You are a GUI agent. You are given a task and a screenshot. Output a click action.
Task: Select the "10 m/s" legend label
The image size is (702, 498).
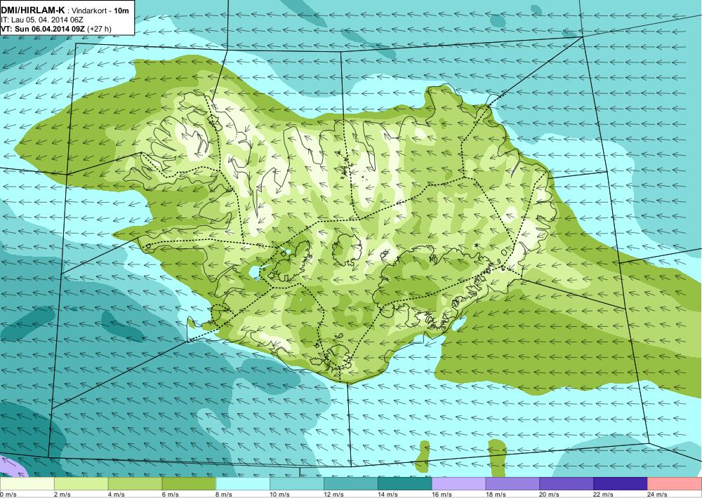(280, 494)
